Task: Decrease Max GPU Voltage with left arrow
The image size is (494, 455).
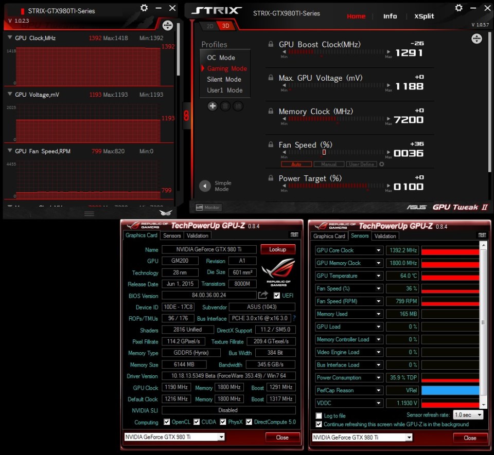Action: click(x=284, y=85)
